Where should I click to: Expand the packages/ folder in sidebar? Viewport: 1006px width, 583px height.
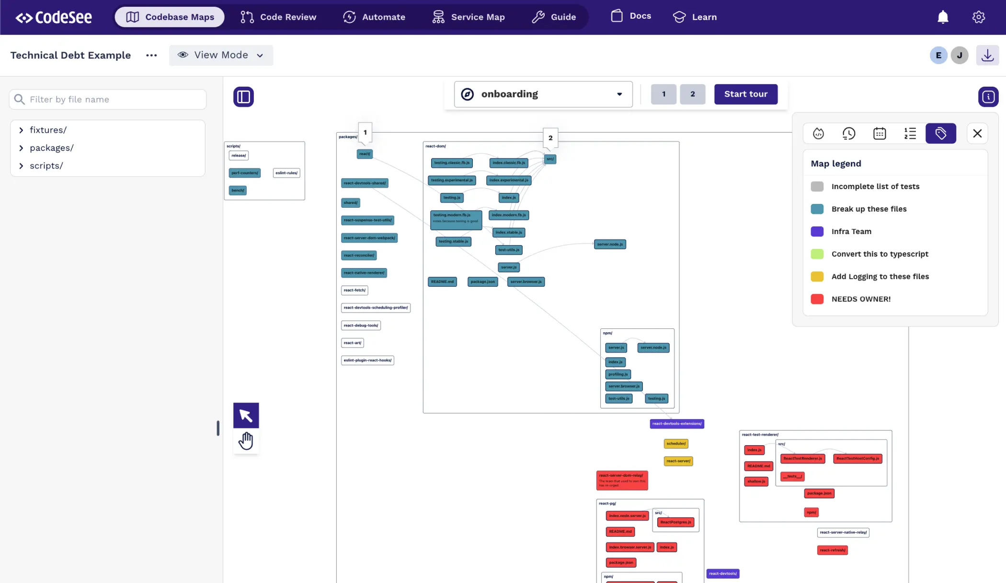[20, 148]
